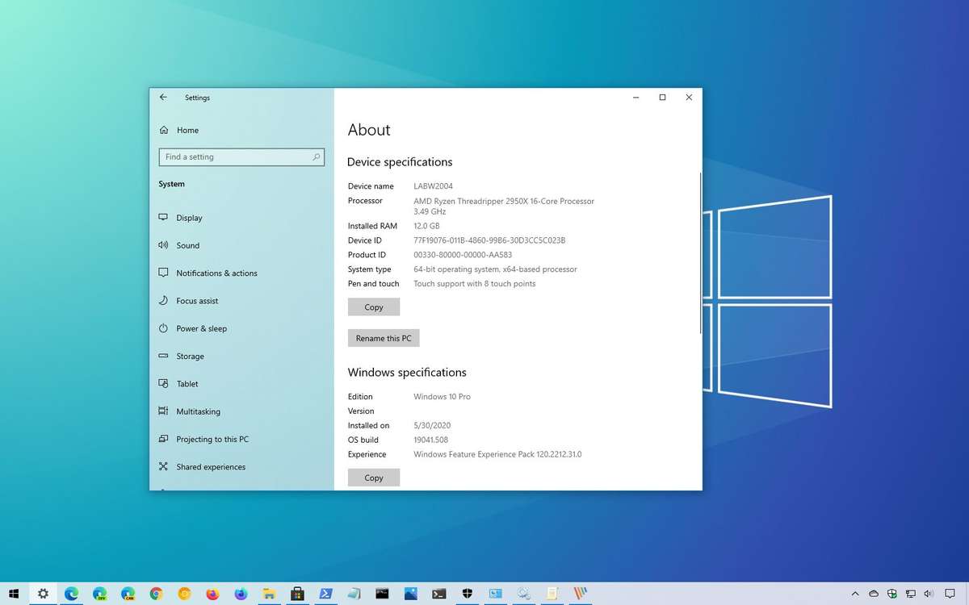969x605 pixels.
Task: Copy the device specifications
Action: tap(373, 307)
